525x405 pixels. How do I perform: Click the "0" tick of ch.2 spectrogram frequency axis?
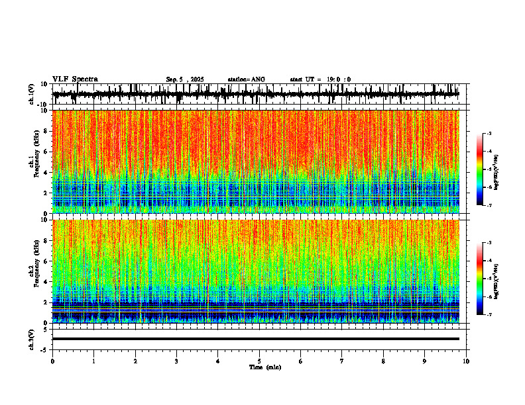click(46, 323)
